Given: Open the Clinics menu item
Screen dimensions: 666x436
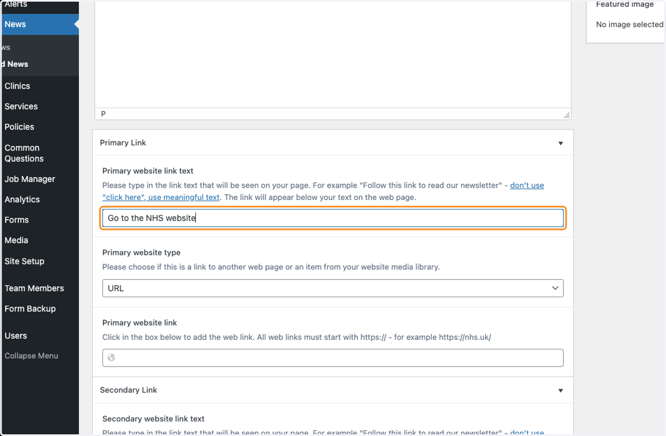Looking at the screenshot, I should [x=17, y=86].
